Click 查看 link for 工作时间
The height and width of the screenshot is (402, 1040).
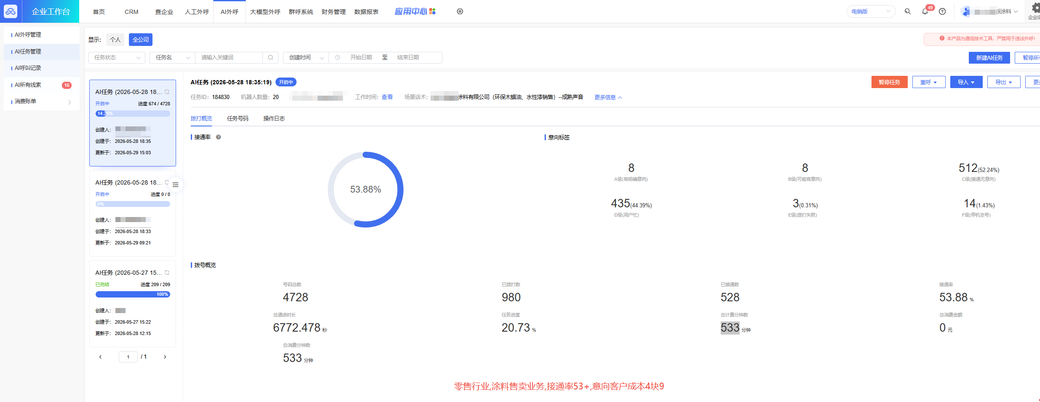tap(387, 97)
